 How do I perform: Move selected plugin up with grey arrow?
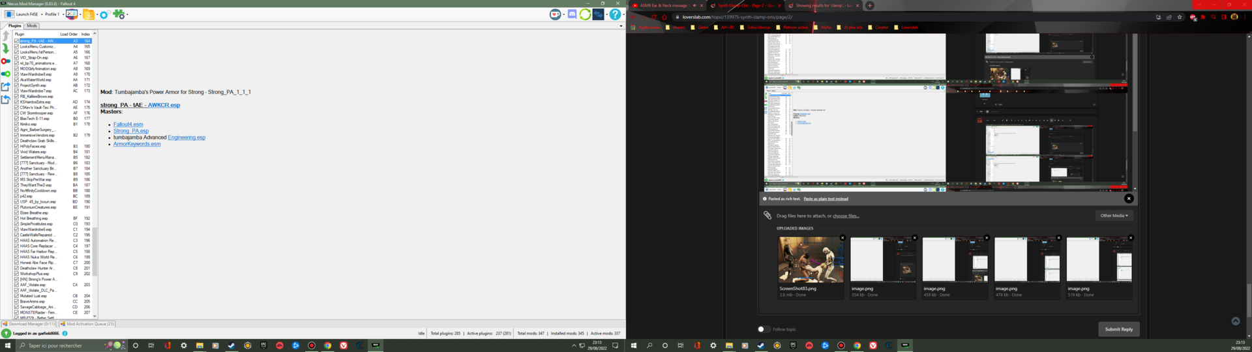(x=6, y=36)
